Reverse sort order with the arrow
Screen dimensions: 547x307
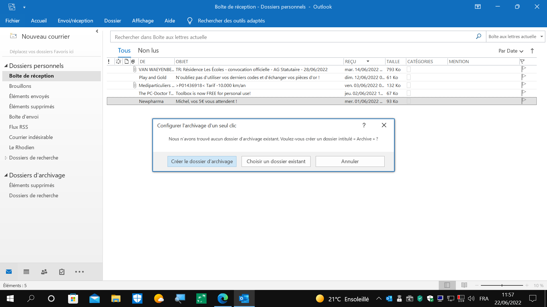[x=532, y=51]
